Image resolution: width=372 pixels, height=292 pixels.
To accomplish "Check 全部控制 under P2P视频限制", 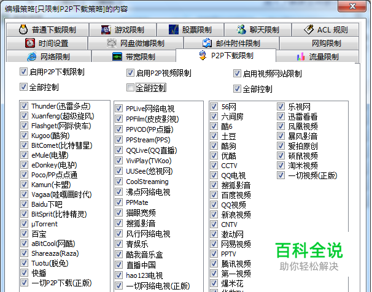I will (130, 88).
